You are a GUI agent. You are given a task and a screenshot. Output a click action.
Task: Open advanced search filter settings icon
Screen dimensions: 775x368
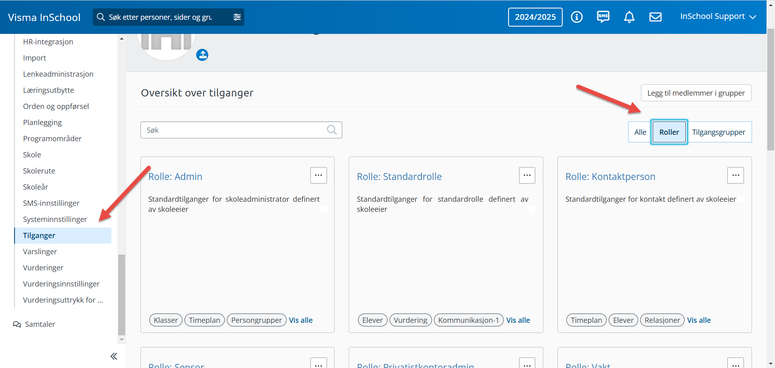[x=237, y=17]
